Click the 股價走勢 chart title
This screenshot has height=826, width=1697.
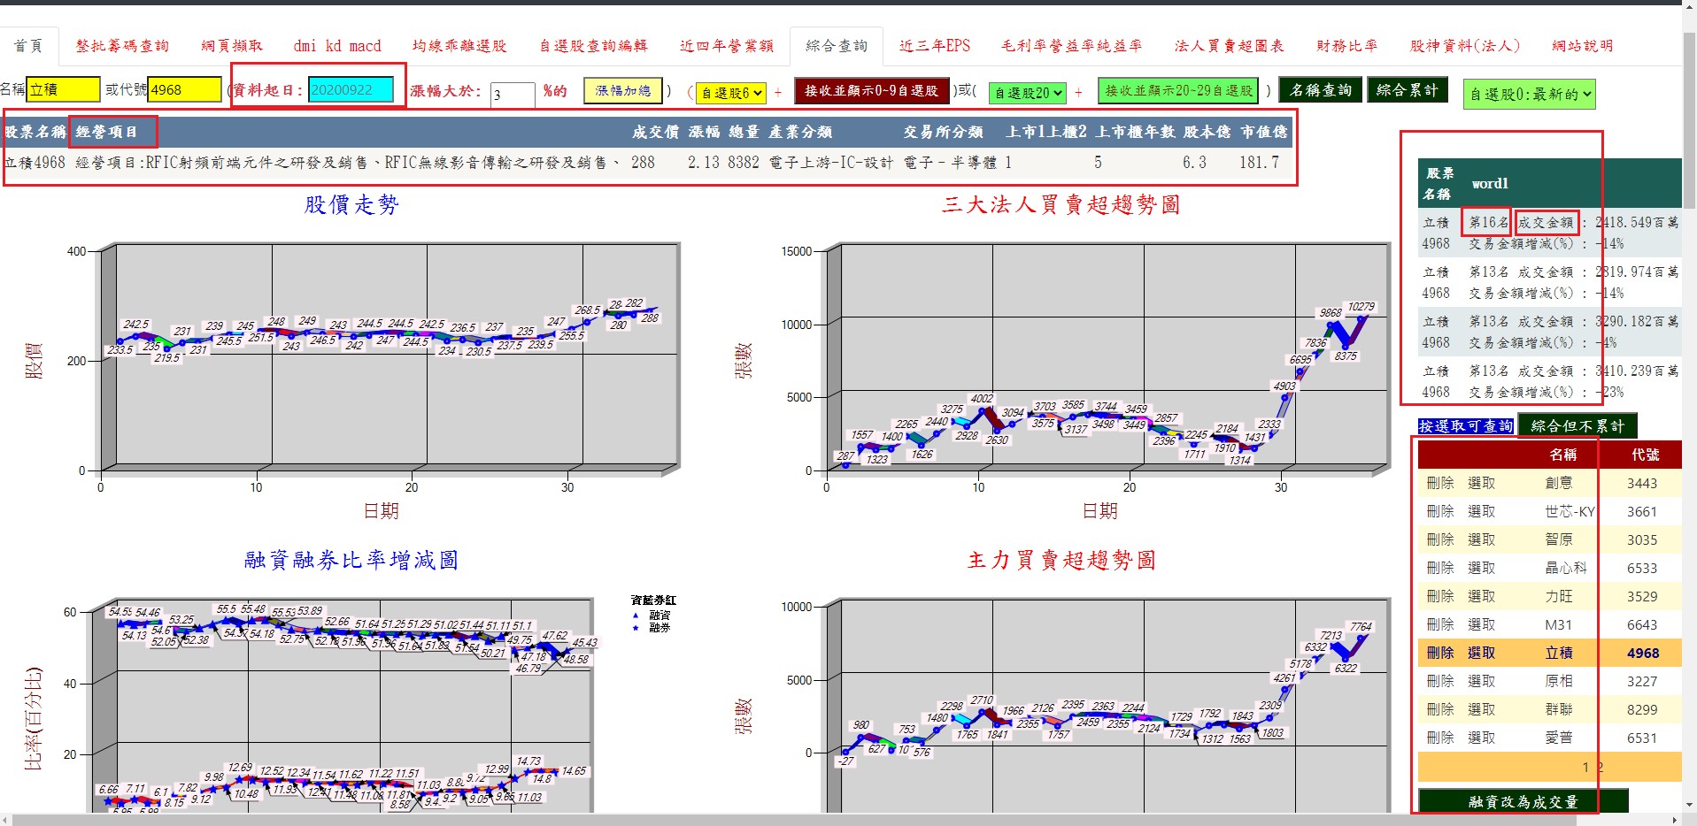[351, 204]
